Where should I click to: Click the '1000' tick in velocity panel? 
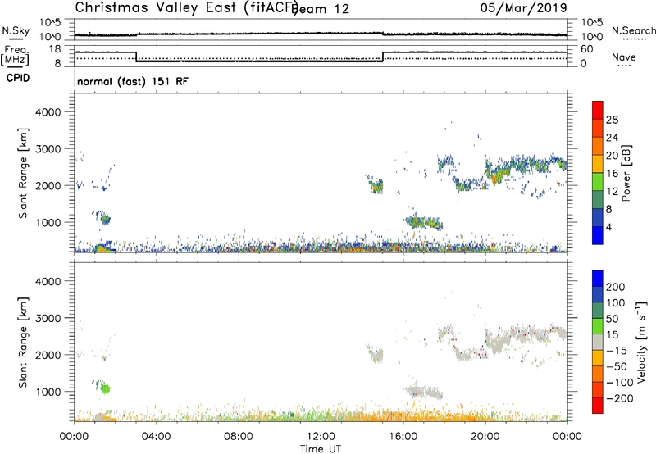tap(48, 392)
